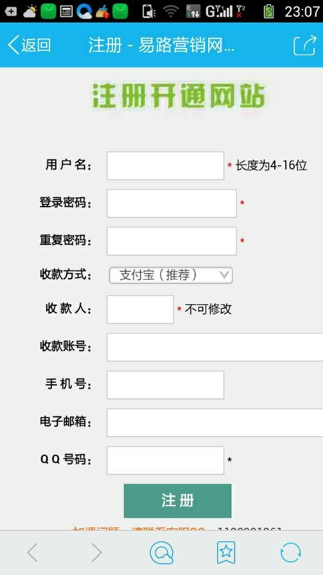The height and width of the screenshot is (575, 323).
Task: Go to previous page with browser back arrow
Action: (32, 552)
